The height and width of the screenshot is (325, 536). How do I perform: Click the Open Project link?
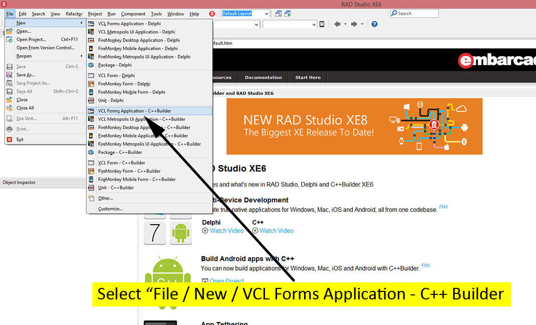coord(227,280)
